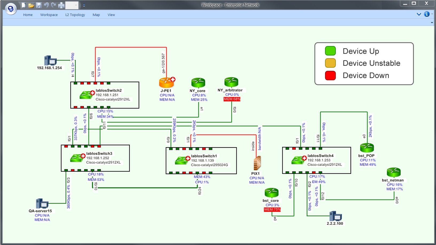Viewport: 436px width, 245px height.
Task: Click the f0/24 port label
Action: coord(200,191)
